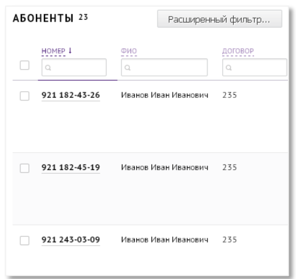Click the sort arrow beside НОМЕР
Screen dimensions: 296x279
[x=70, y=51]
